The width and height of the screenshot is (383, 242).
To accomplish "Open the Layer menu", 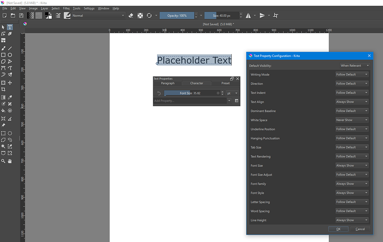I will (x=45, y=8).
